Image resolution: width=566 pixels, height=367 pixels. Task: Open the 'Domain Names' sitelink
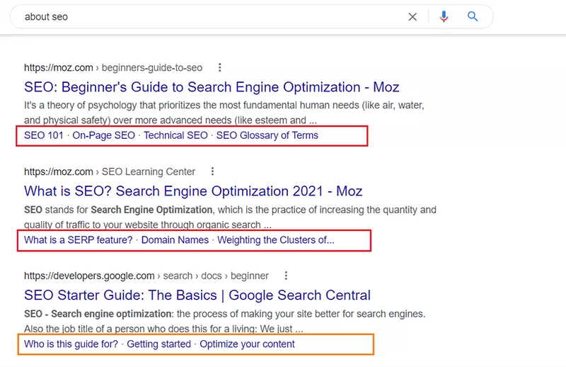[175, 239]
